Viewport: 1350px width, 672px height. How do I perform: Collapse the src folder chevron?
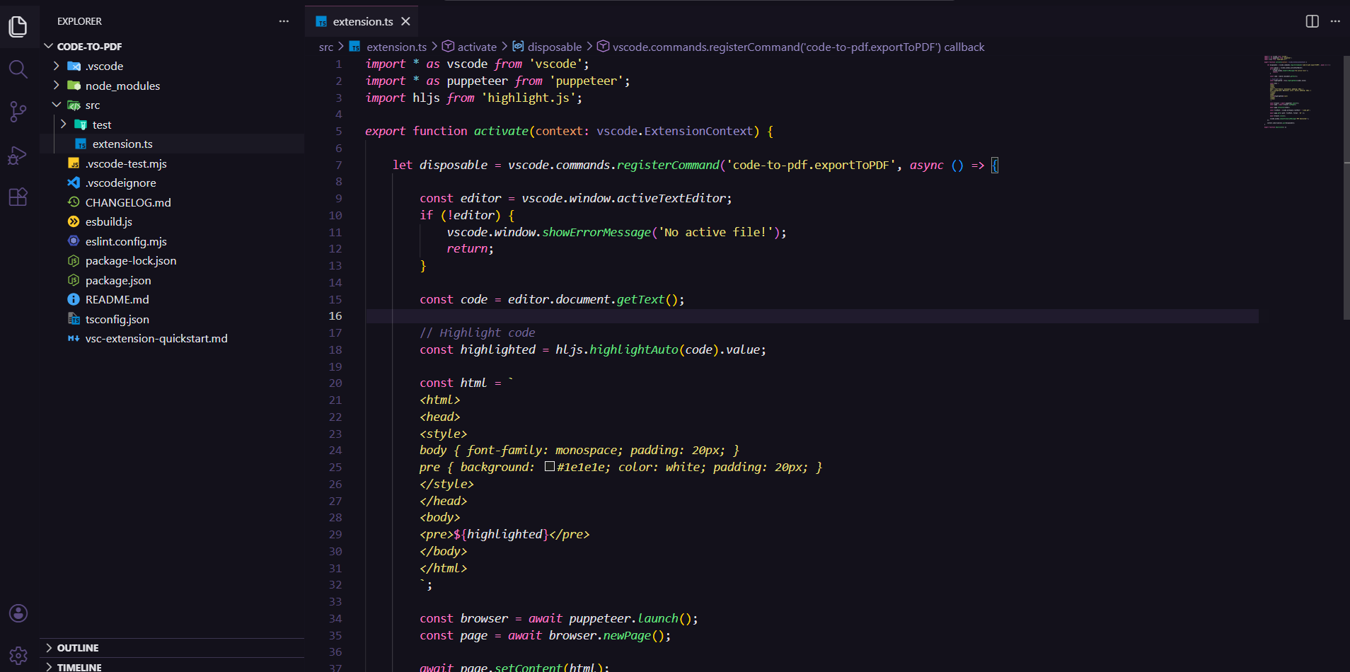pos(56,105)
